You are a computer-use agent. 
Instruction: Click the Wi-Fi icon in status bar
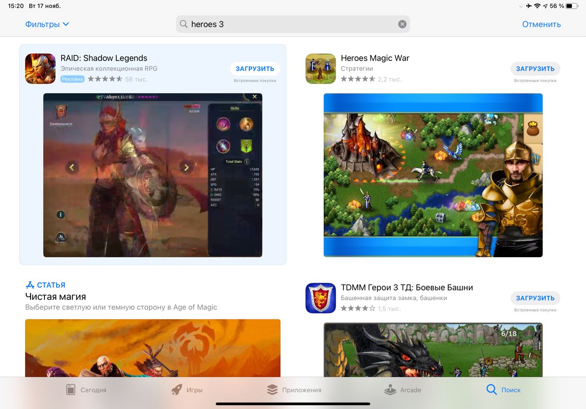(537, 6)
